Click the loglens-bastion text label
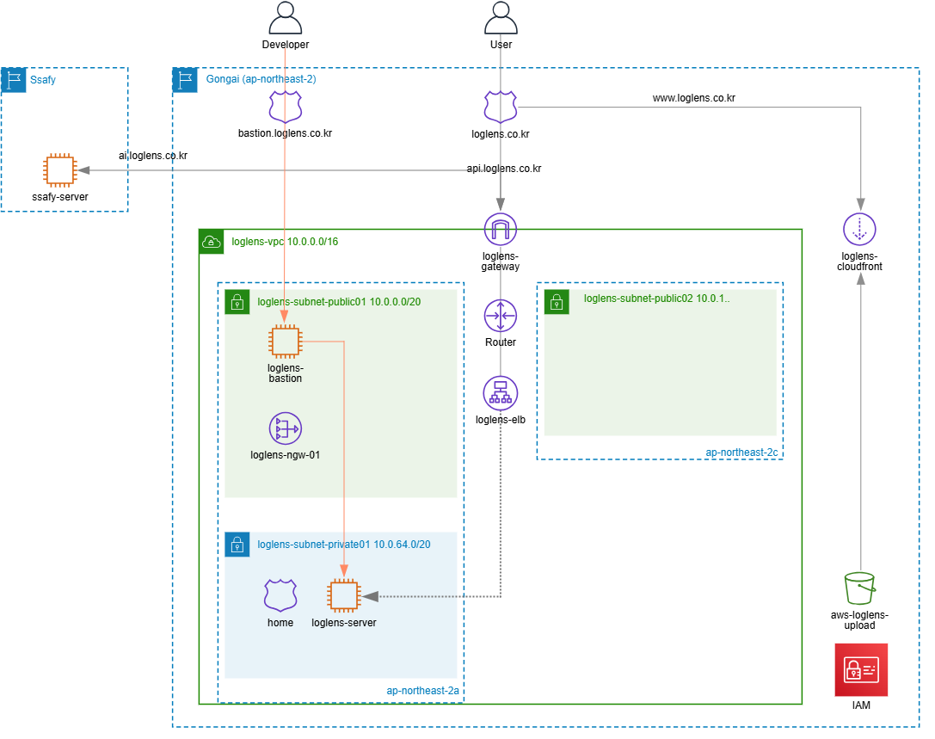Image resolution: width=935 pixels, height=739 pixels. 285,373
